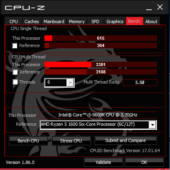The width and height of the screenshot is (170, 170).
Task: Click the Validate button
Action: [x=104, y=162]
